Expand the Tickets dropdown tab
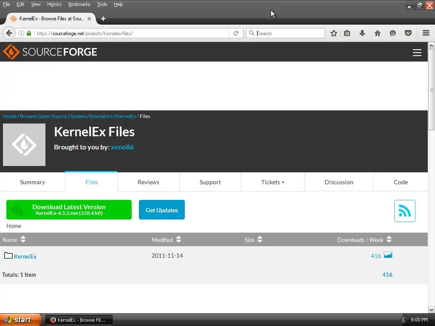This screenshot has width=435, height=326. click(x=273, y=182)
